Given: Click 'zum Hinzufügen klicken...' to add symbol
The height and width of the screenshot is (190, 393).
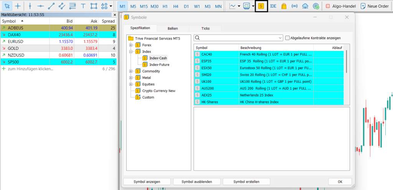Looking at the screenshot, I should (31, 69).
